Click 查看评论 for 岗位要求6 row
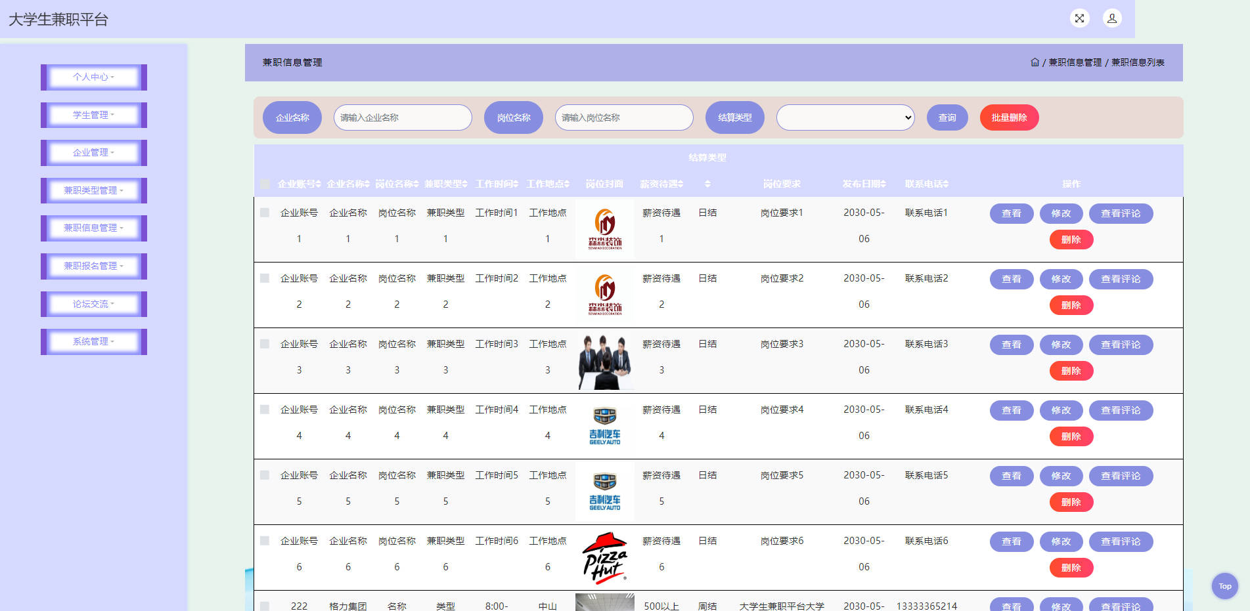The width and height of the screenshot is (1250, 611). pos(1121,541)
